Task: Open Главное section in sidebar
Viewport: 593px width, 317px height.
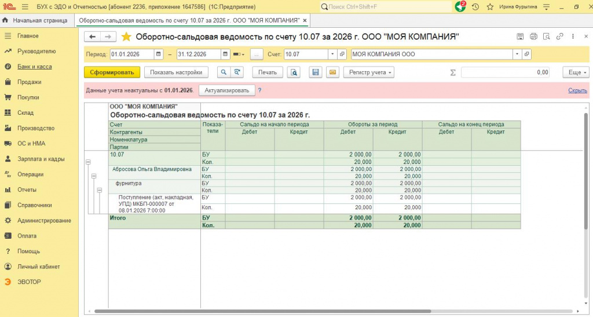Action: tap(28, 36)
